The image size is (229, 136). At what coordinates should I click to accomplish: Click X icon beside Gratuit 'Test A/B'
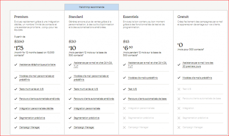179,89
